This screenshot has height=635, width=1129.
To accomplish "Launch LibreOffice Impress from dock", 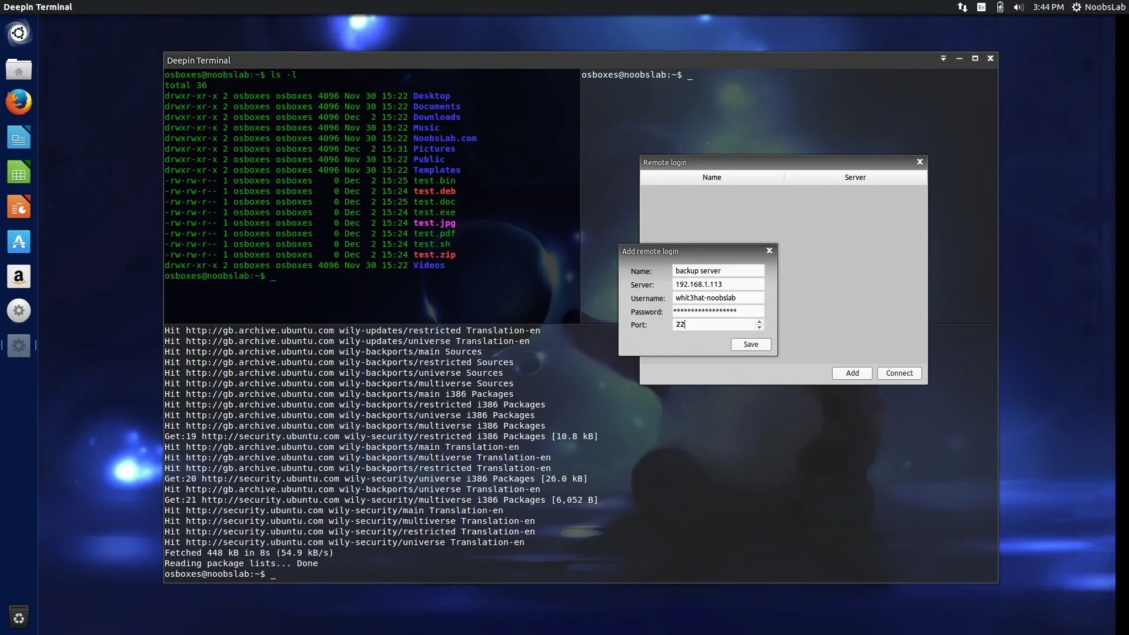I will [19, 207].
